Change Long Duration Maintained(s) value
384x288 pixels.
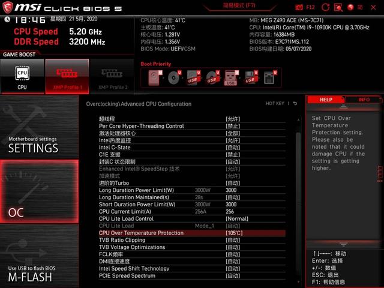[233, 197]
